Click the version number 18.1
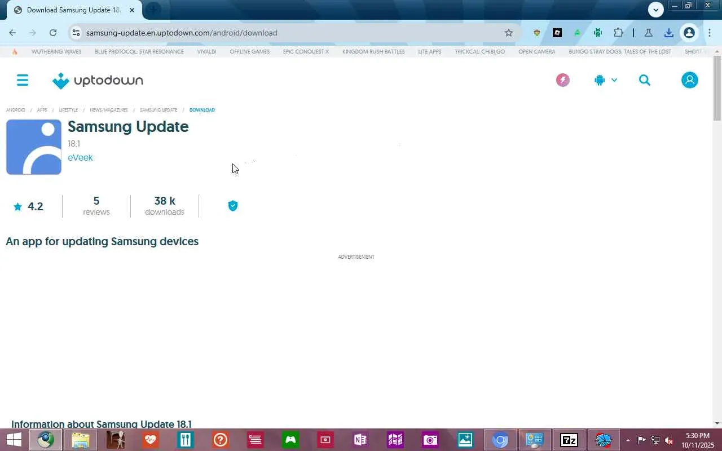The height and width of the screenshot is (451, 722). [74, 144]
